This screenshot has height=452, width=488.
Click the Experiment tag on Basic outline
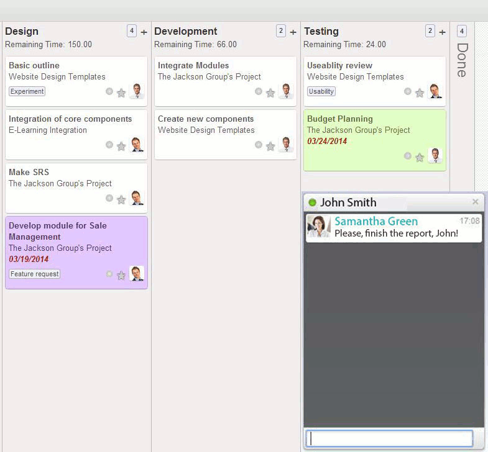(x=27, y=91)
